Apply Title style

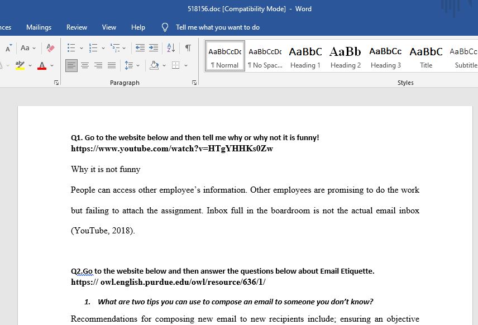426,56
